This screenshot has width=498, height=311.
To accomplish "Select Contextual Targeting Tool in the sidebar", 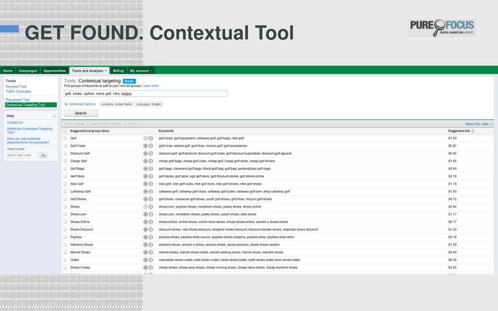I will point(31,105).
